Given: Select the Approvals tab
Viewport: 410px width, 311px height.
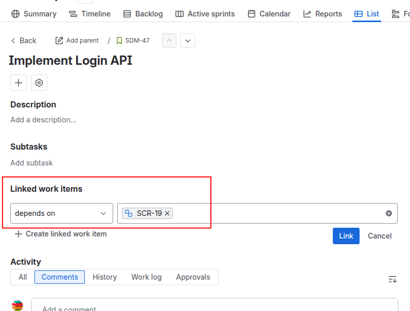Looking at the screenshot, I should (193, 277).
